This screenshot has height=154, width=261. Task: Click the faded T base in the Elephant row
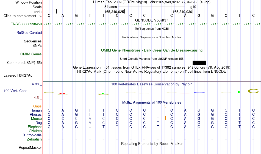click(x=117, y=127)
